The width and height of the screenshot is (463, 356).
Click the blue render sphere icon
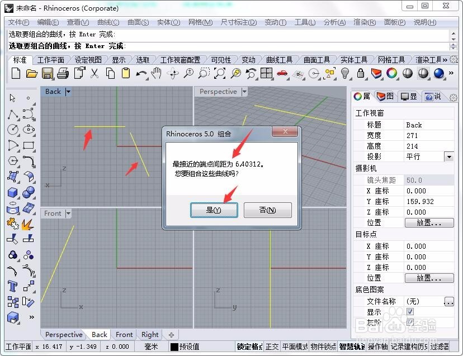pos(439,73)
